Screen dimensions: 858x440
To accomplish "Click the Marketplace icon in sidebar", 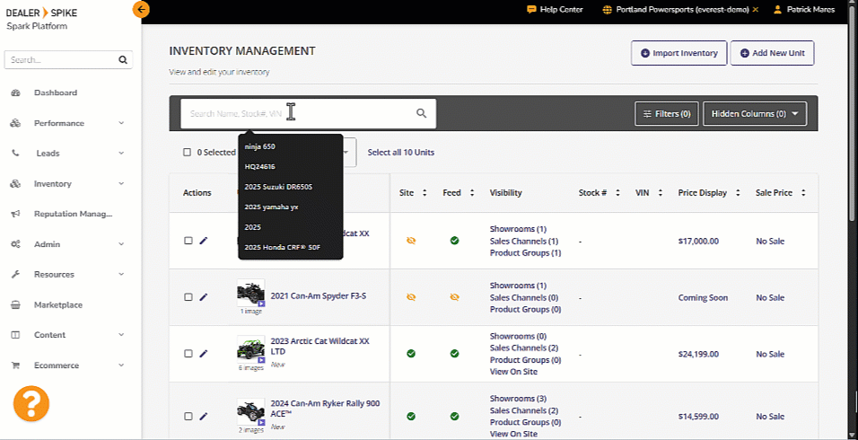I will click(15, 305).
